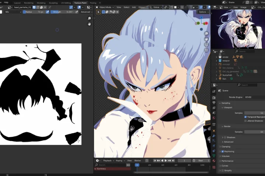Image resolution: width=265 pixels, height=176 pixels.
Task: Adjust the brush Strength slider
Action: (x=63, y=12)
